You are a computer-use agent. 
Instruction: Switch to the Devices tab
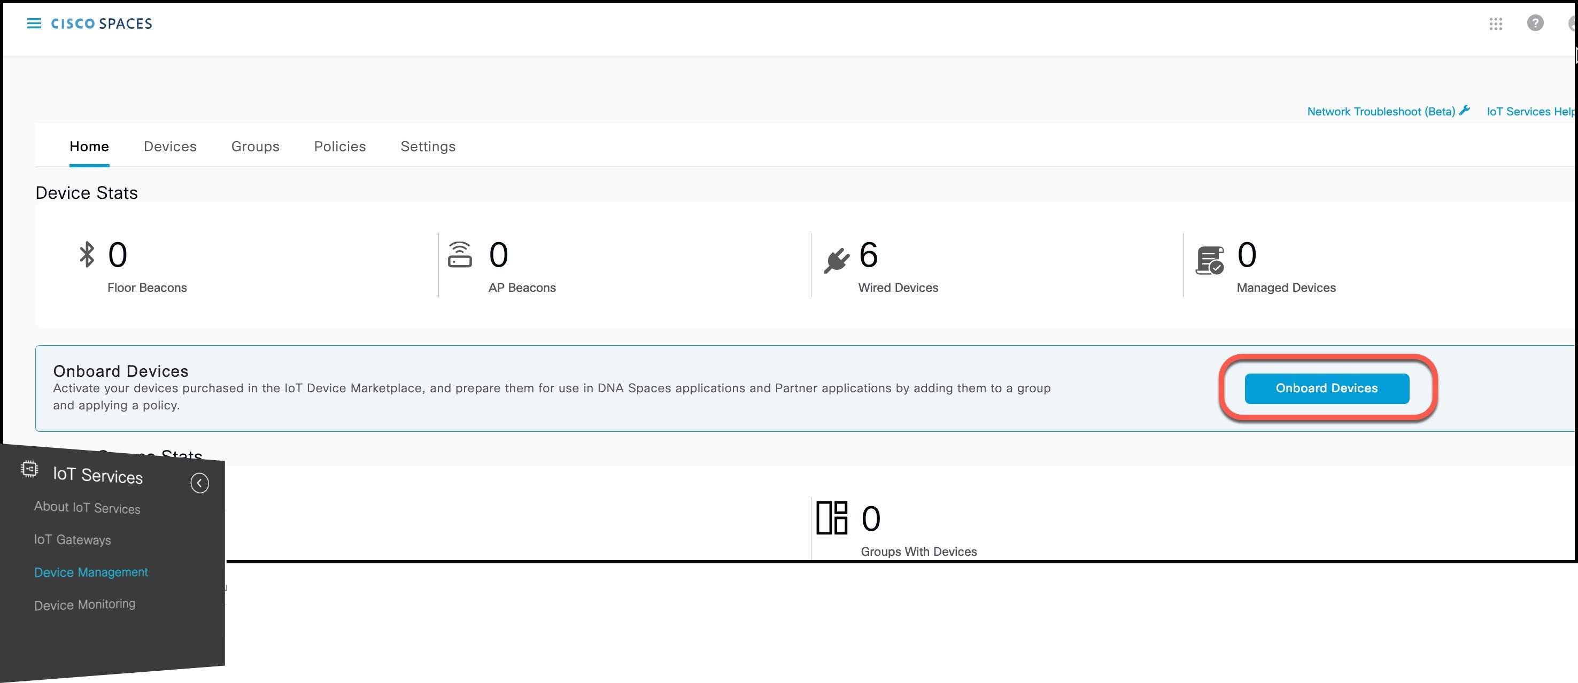(x=169, y=146)
